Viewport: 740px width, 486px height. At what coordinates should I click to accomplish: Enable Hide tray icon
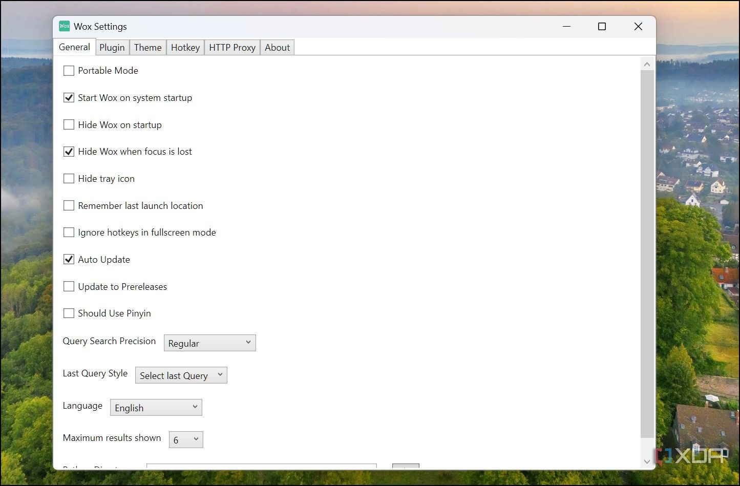point(69,178)
